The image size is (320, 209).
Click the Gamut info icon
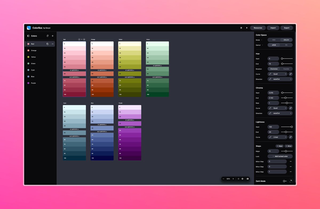pos(263,45)
